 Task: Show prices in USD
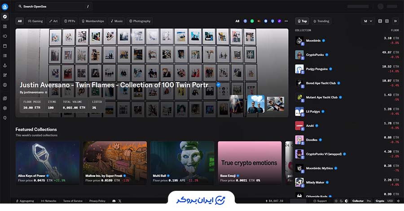click(390, 201)
